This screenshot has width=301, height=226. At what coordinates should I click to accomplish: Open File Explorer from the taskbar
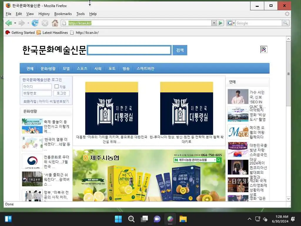coord(183,219)
